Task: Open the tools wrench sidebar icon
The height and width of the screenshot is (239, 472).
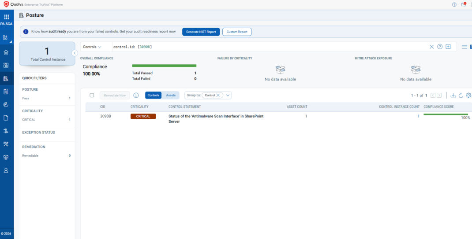Action: coord(6,144)
